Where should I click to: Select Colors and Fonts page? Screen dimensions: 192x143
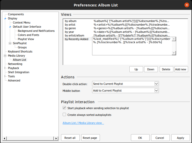click(x=28, y=35)
